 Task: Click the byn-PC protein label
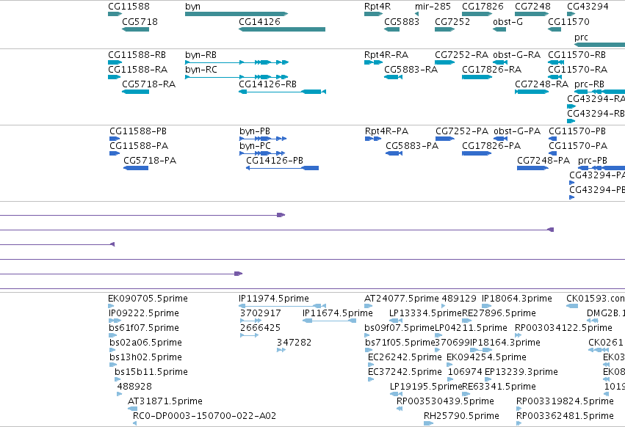tap(255, 146)
